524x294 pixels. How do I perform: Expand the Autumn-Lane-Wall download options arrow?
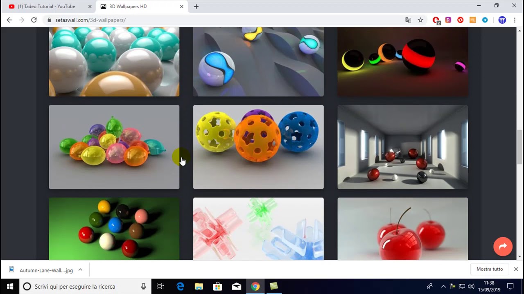pyautogui.click(x=80, y=270)
